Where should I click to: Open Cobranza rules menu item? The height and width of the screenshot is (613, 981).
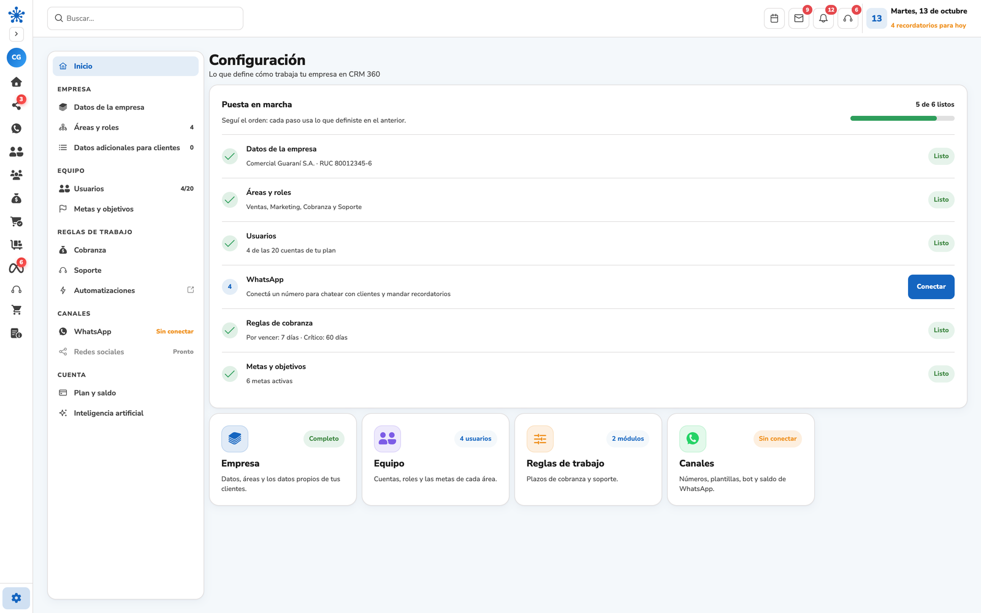(x=126, y=250)
